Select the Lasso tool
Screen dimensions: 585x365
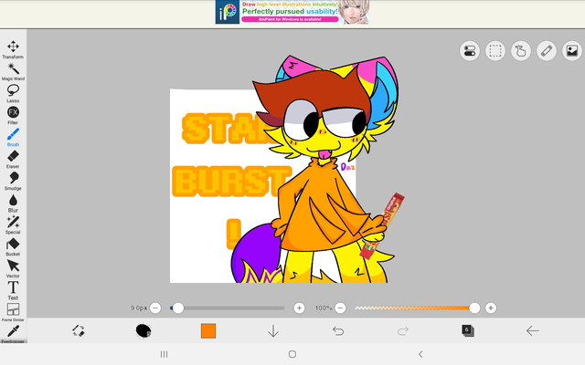coord(13,93)
